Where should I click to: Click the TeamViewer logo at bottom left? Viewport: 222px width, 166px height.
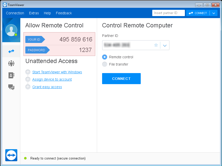[x=11, y=155]
